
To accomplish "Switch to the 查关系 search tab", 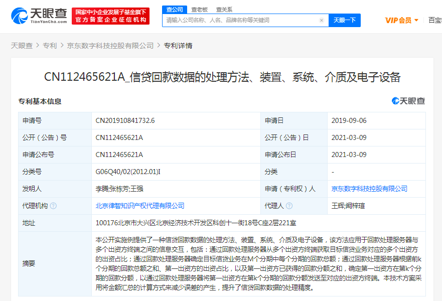I will 224,10.
